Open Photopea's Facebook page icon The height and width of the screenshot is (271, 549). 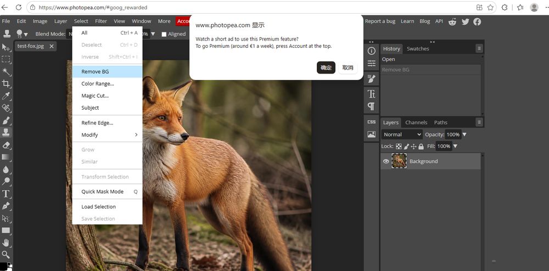477,22
